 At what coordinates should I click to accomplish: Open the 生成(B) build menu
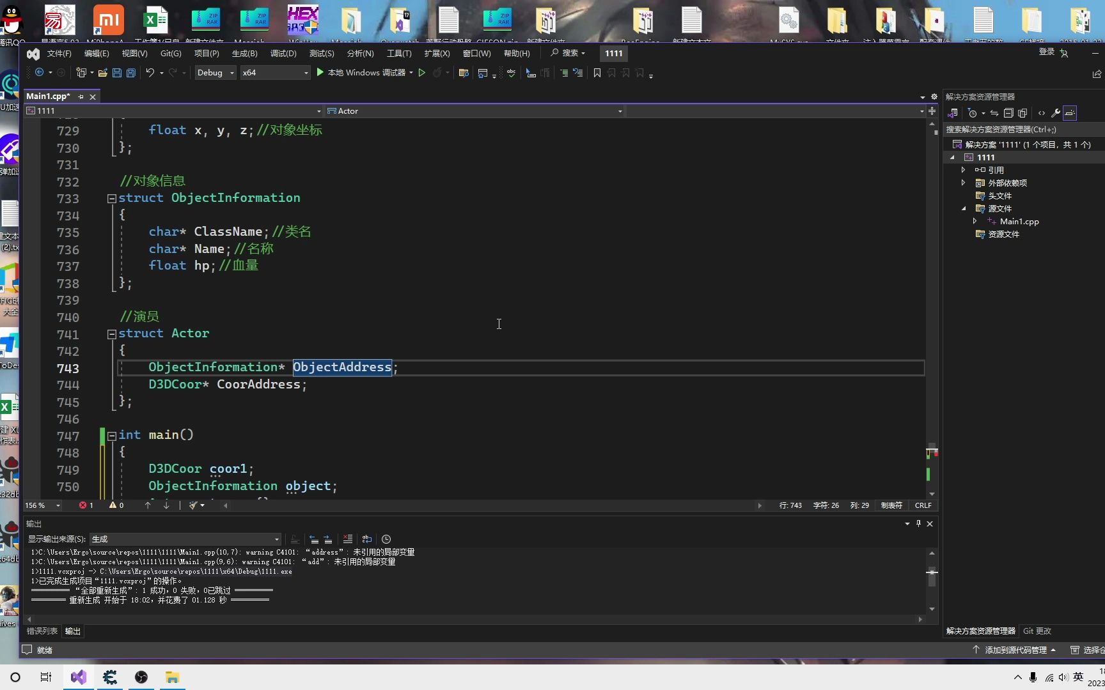tap(244, 54)
